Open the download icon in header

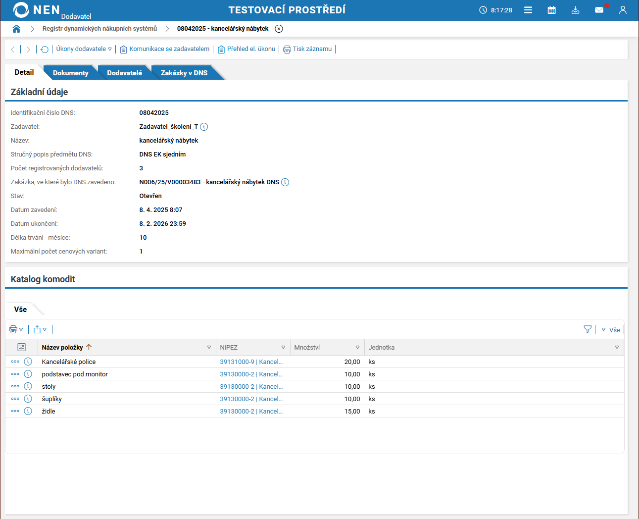pyautogui.click(x=575, y=10)
